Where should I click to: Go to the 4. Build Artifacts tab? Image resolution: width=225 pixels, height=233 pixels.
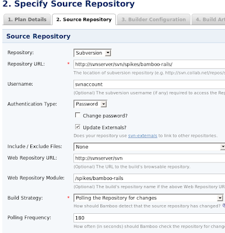(x=209, y=19)
